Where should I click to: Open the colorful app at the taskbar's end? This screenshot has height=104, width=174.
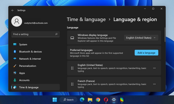coord(122,100)
